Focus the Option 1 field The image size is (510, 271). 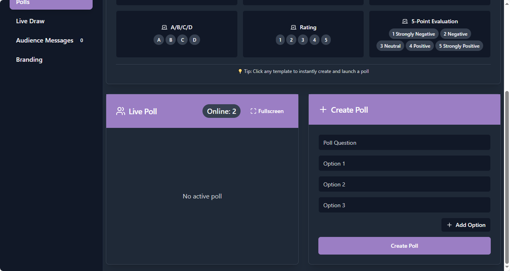tap(405, 164)
